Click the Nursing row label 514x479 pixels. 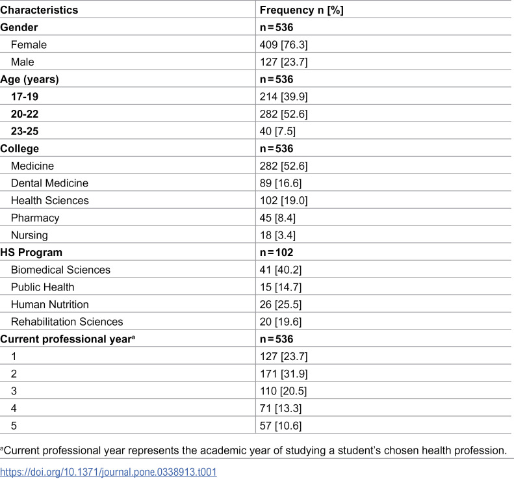point(29,235)
